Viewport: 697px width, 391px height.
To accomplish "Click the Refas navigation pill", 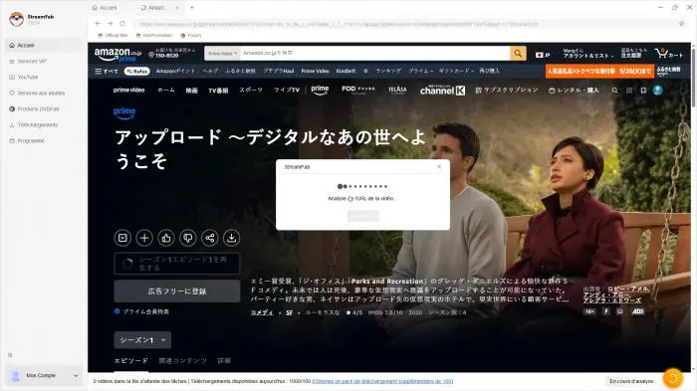I will pos(137,71).
